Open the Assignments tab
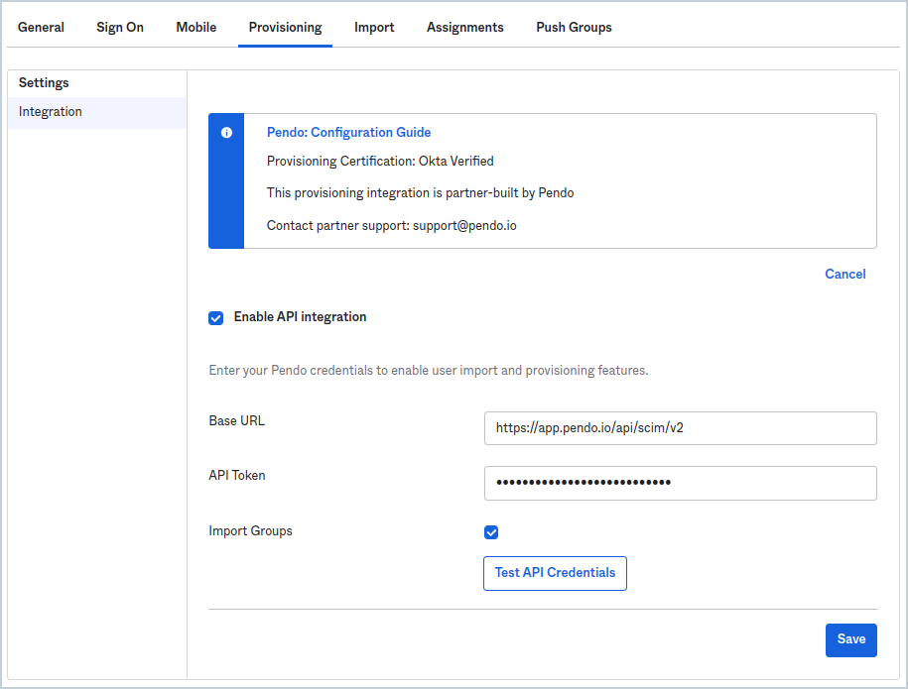The width and height of the screenshot is (908, 689). click(x=465, y=27)
